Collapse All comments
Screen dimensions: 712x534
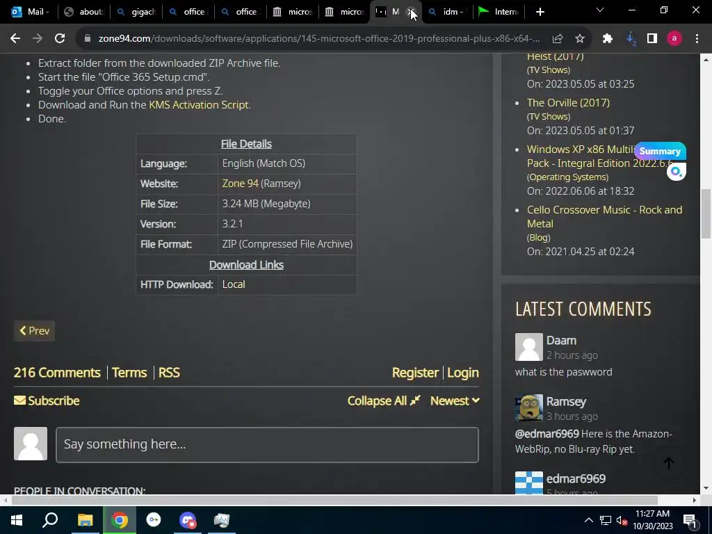(x=384, y=400)
